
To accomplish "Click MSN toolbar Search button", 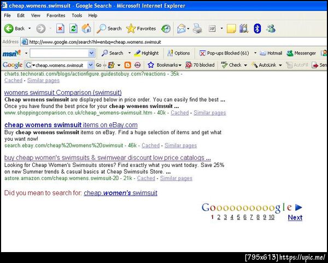I will tap(112, 53).
